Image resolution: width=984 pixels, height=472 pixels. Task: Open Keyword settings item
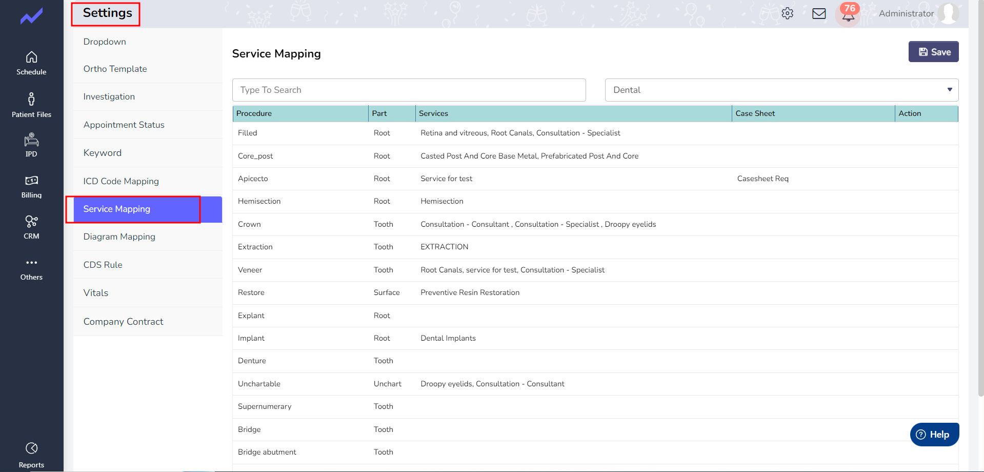(148, 153)
